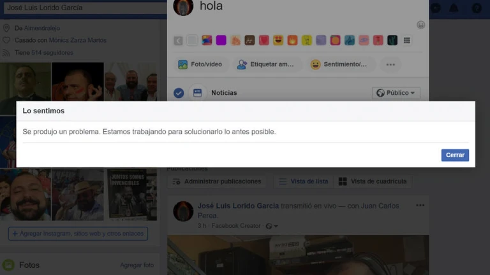Click the Cerrar button in error dialog
Screen dimensions: 490x275
coord(454,155)
